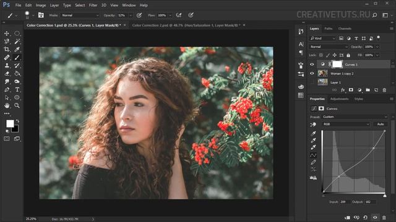Open the Filter menu
Screen dimensions: 396x222
click(x=93, y=5)
